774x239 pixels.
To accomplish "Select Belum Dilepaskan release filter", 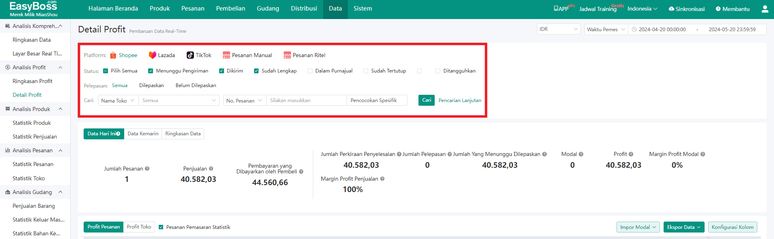I will point(196,85).
